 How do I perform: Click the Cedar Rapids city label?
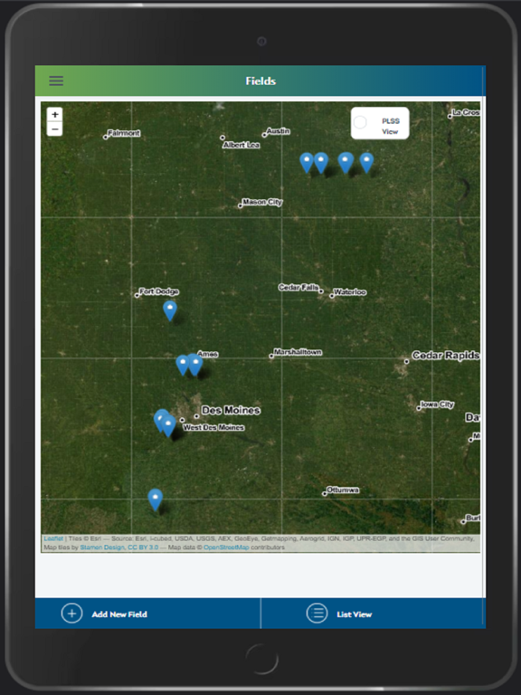tap(445, 356)
